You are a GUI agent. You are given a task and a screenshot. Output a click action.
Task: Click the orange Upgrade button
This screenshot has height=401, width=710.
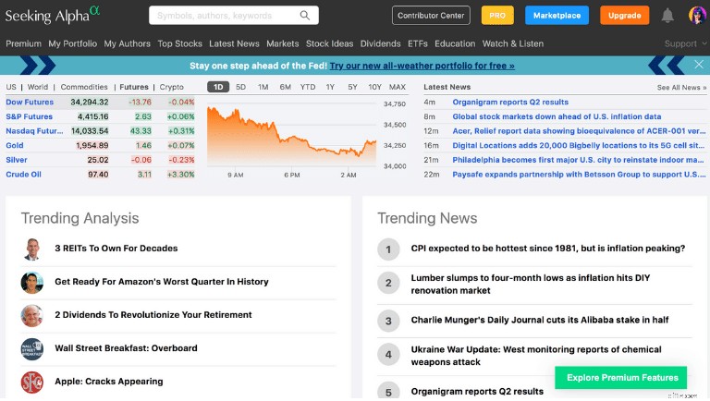624,16
